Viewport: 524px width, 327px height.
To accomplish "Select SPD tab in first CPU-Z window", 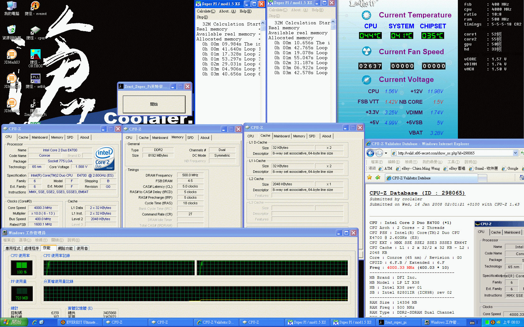I will pyautogui.click(x=70, y=137).
